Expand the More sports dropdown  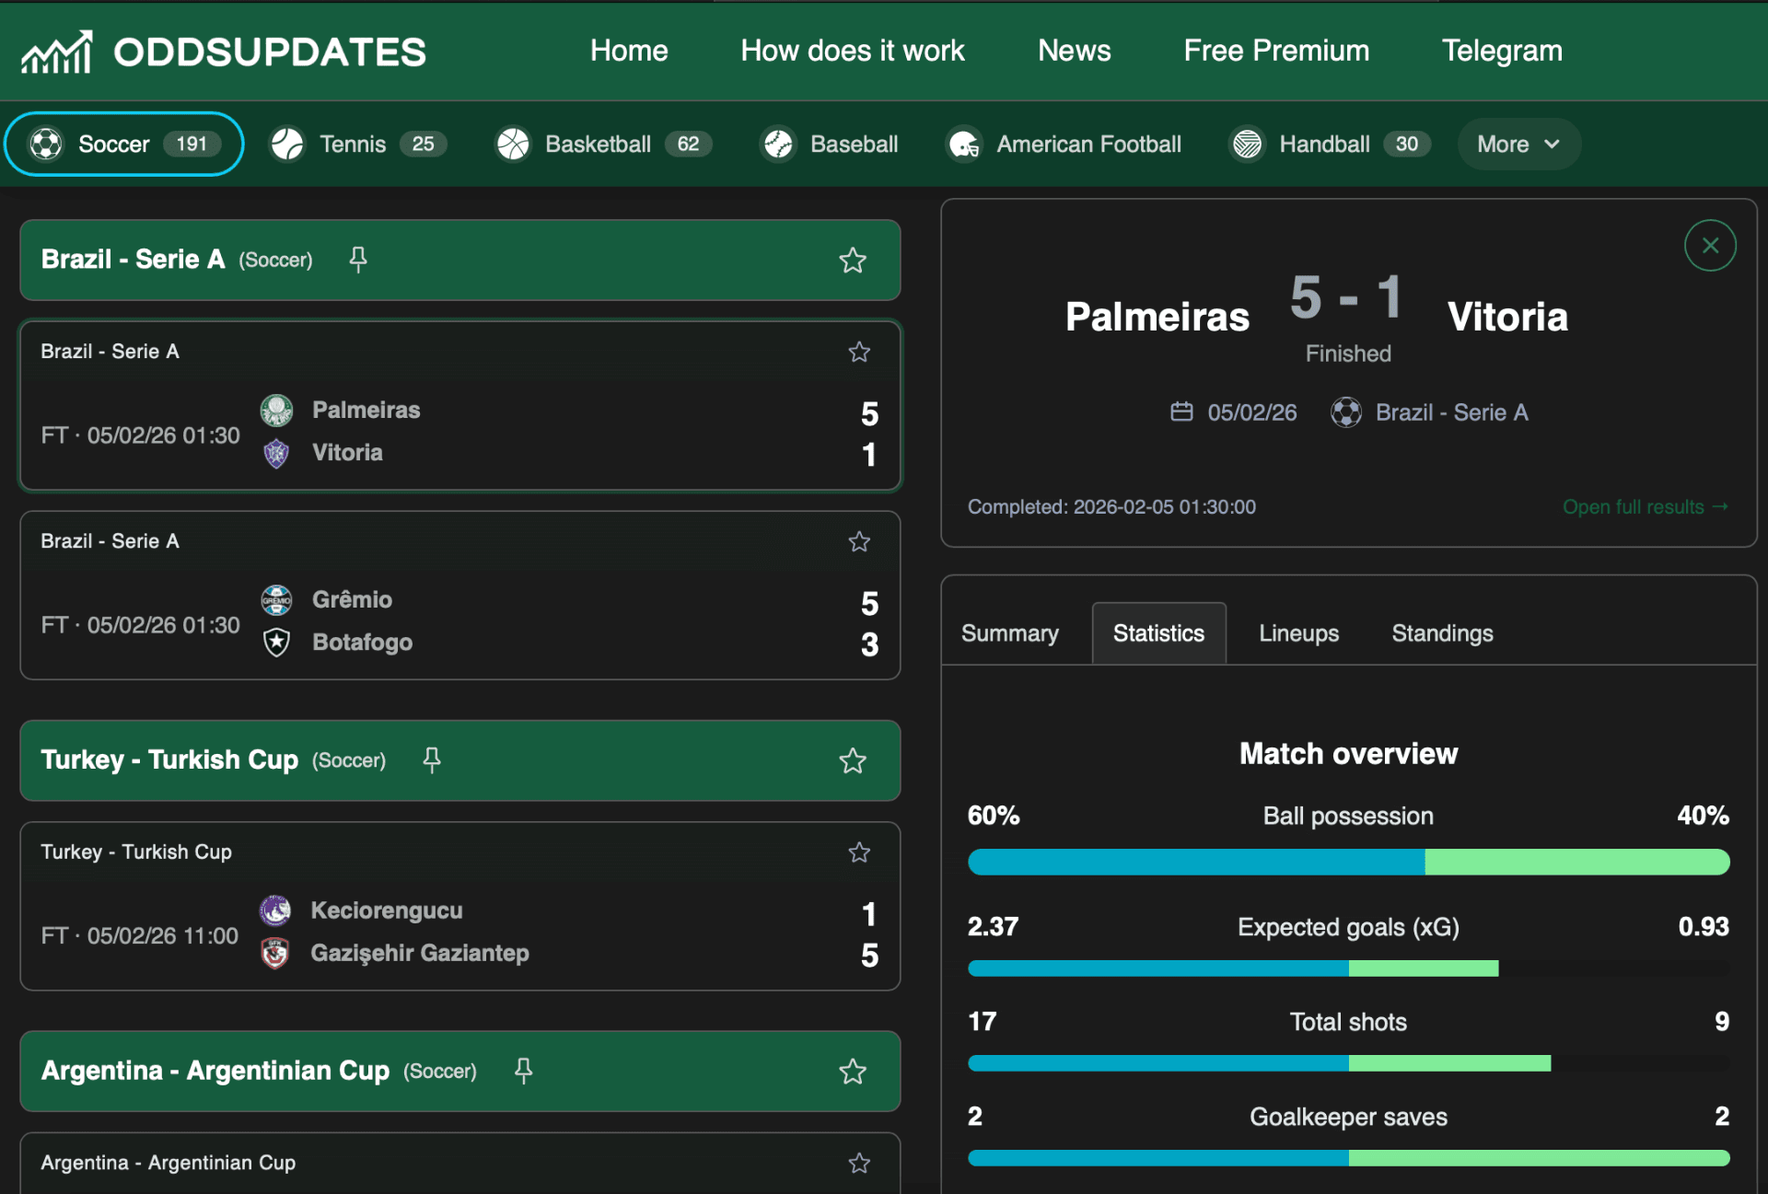pyautogui.click(x=1518, y=144)
